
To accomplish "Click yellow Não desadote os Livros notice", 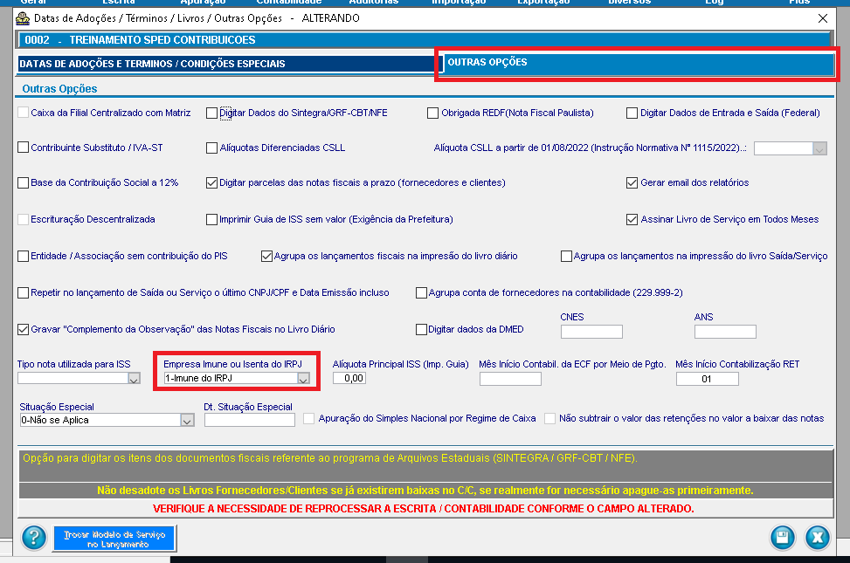I will point(425,491).
